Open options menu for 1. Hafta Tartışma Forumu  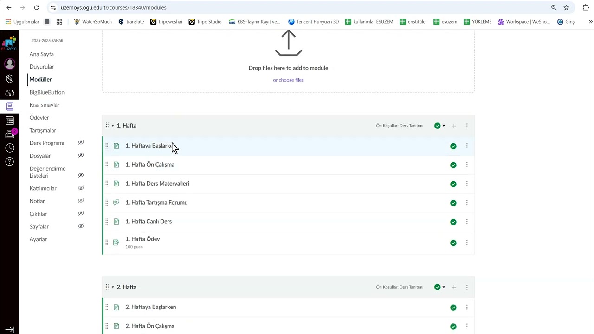467,203
